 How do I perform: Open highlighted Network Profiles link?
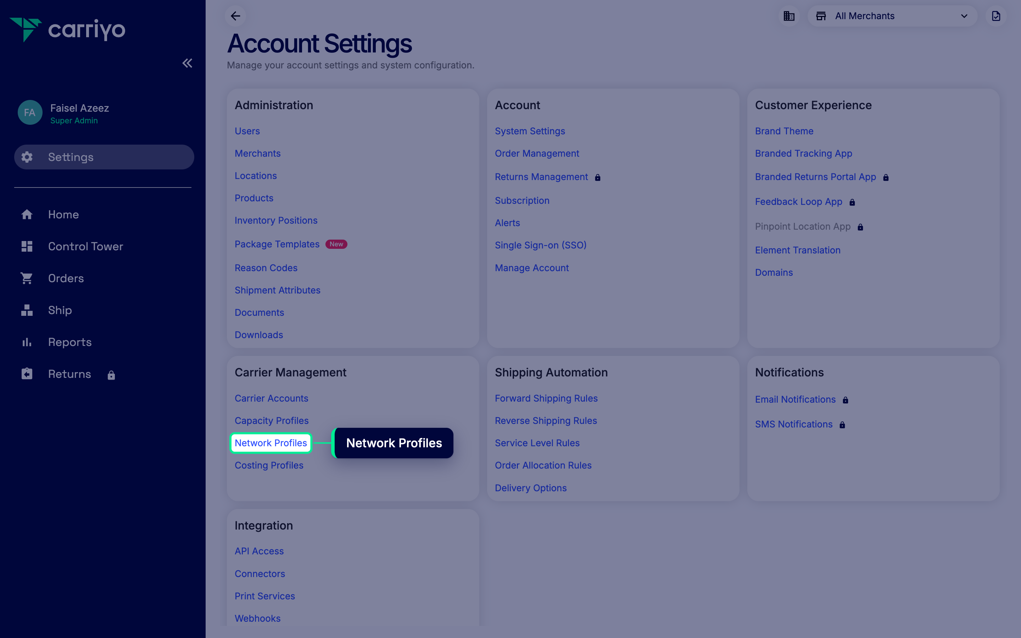(x=270, y=443)
